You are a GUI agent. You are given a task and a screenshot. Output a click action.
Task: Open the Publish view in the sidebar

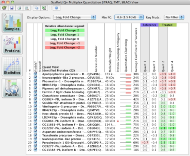(12, 88)
